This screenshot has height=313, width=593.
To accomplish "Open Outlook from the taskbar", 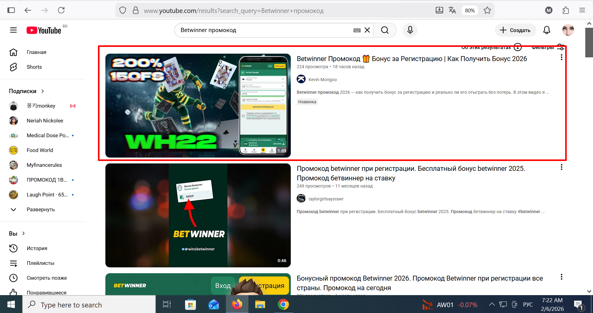I will 214,305.
